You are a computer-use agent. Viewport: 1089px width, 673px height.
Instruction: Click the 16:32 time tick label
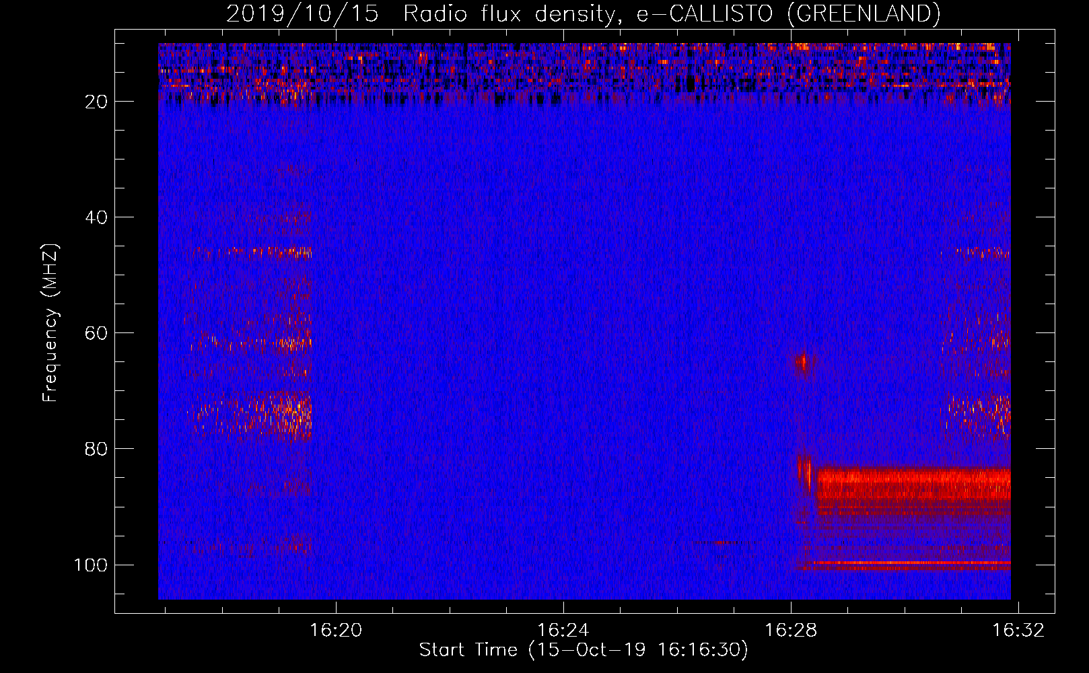coord(1018,631)
